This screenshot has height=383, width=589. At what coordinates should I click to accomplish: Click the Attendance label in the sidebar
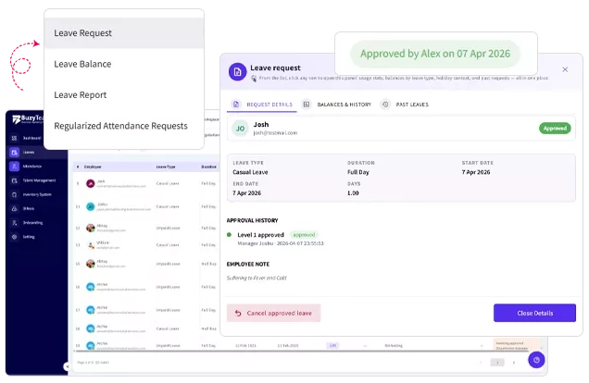[31, 167]
